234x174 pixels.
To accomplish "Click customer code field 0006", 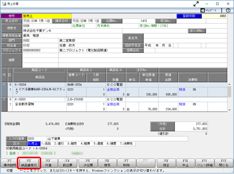I will click(47, 26).
